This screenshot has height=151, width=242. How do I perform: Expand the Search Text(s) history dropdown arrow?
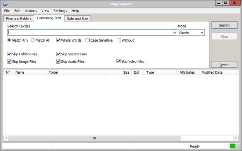click(x=174, y=32)
